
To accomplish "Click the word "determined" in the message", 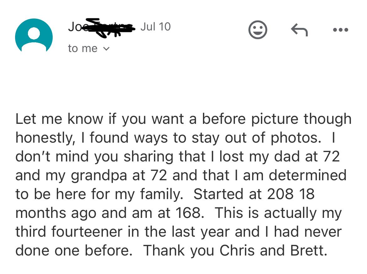I will (307, 175).
